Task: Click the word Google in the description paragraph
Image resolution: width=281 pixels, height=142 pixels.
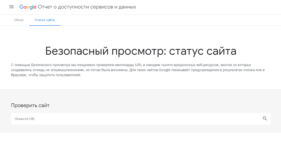Action: coord(164,70)
